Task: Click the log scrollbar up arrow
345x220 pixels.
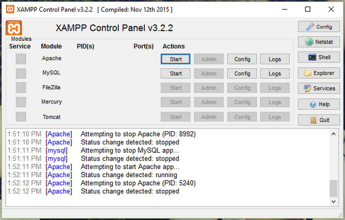Action: [333, 134]
